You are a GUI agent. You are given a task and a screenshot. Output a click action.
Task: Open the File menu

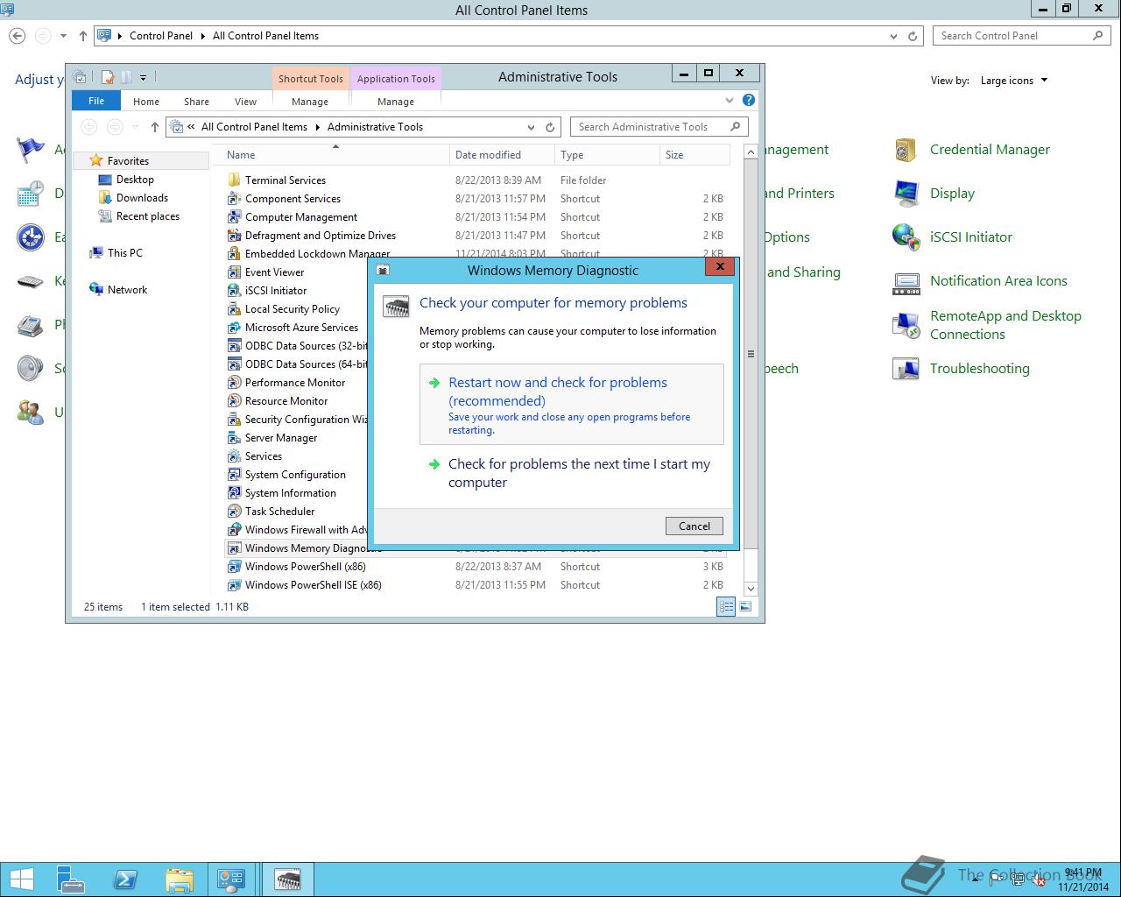(x=96, y=101)
